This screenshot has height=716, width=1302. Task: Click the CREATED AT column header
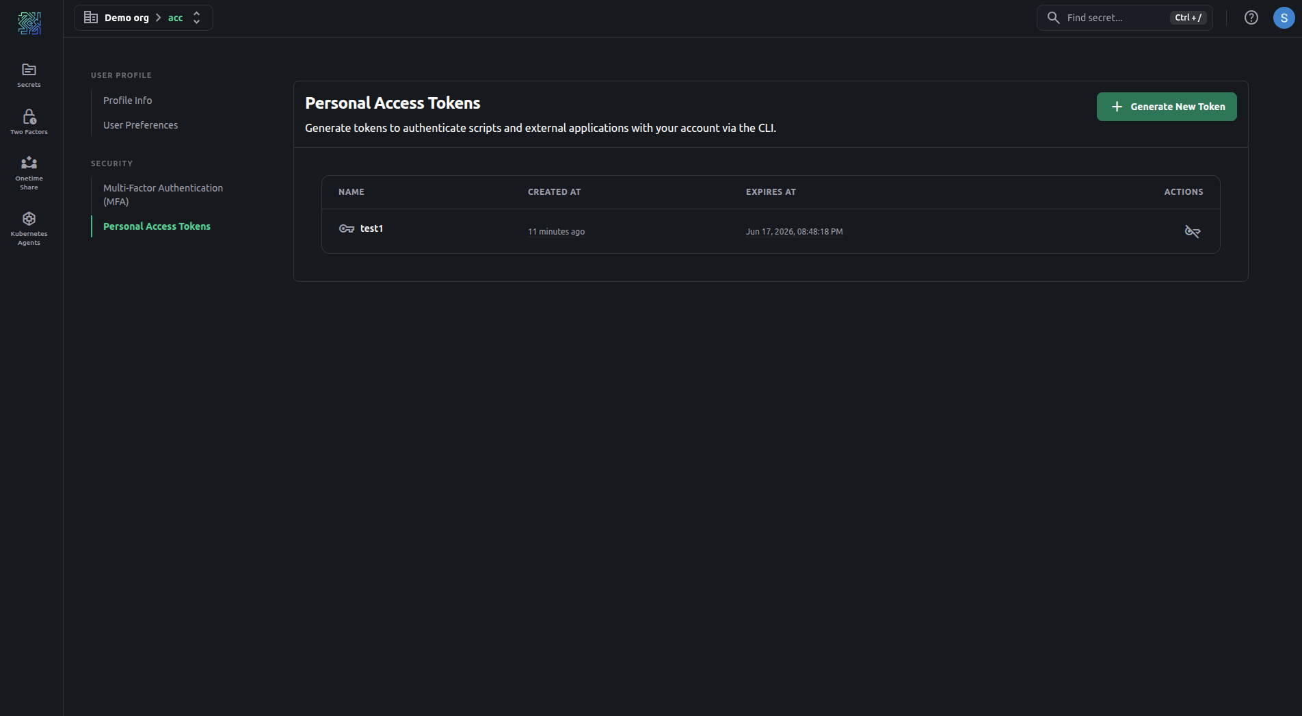coord(555,192)
